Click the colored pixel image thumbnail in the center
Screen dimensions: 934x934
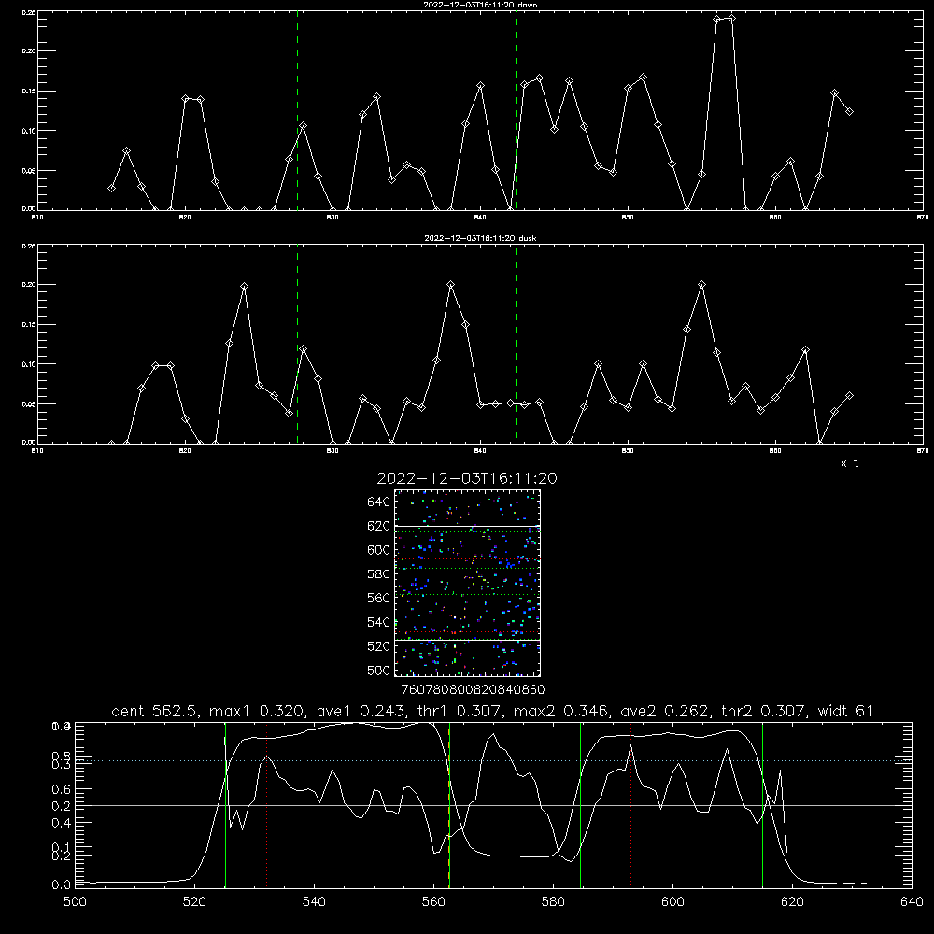[467, 583]
